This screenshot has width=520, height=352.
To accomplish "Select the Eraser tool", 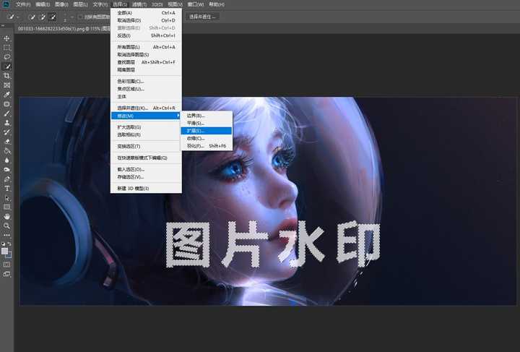I will [6, 142].
